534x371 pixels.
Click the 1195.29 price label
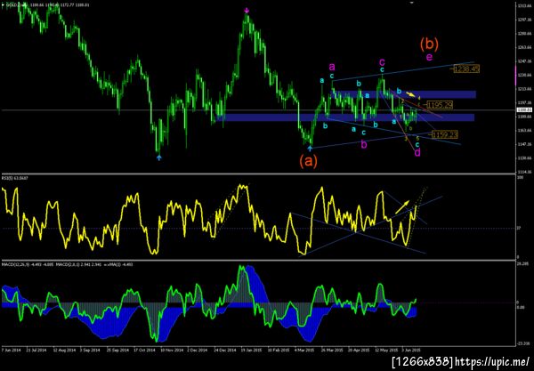pos(440,105)
